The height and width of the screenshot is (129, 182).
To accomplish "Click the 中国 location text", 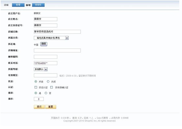I will [x=36, y=45].
